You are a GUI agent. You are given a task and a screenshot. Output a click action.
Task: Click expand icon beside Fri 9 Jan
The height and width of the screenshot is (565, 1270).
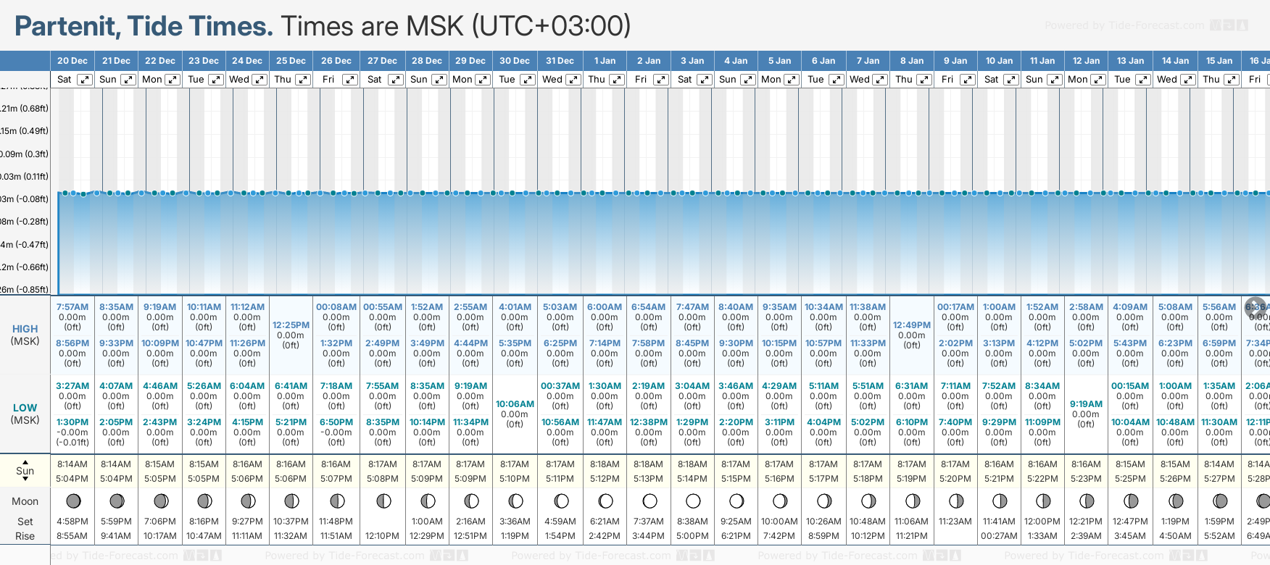[x=967, y=80]
